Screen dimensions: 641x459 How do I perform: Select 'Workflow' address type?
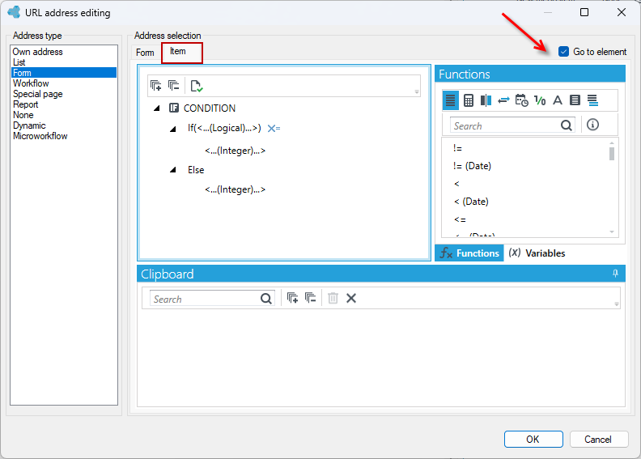coord(64,83)
